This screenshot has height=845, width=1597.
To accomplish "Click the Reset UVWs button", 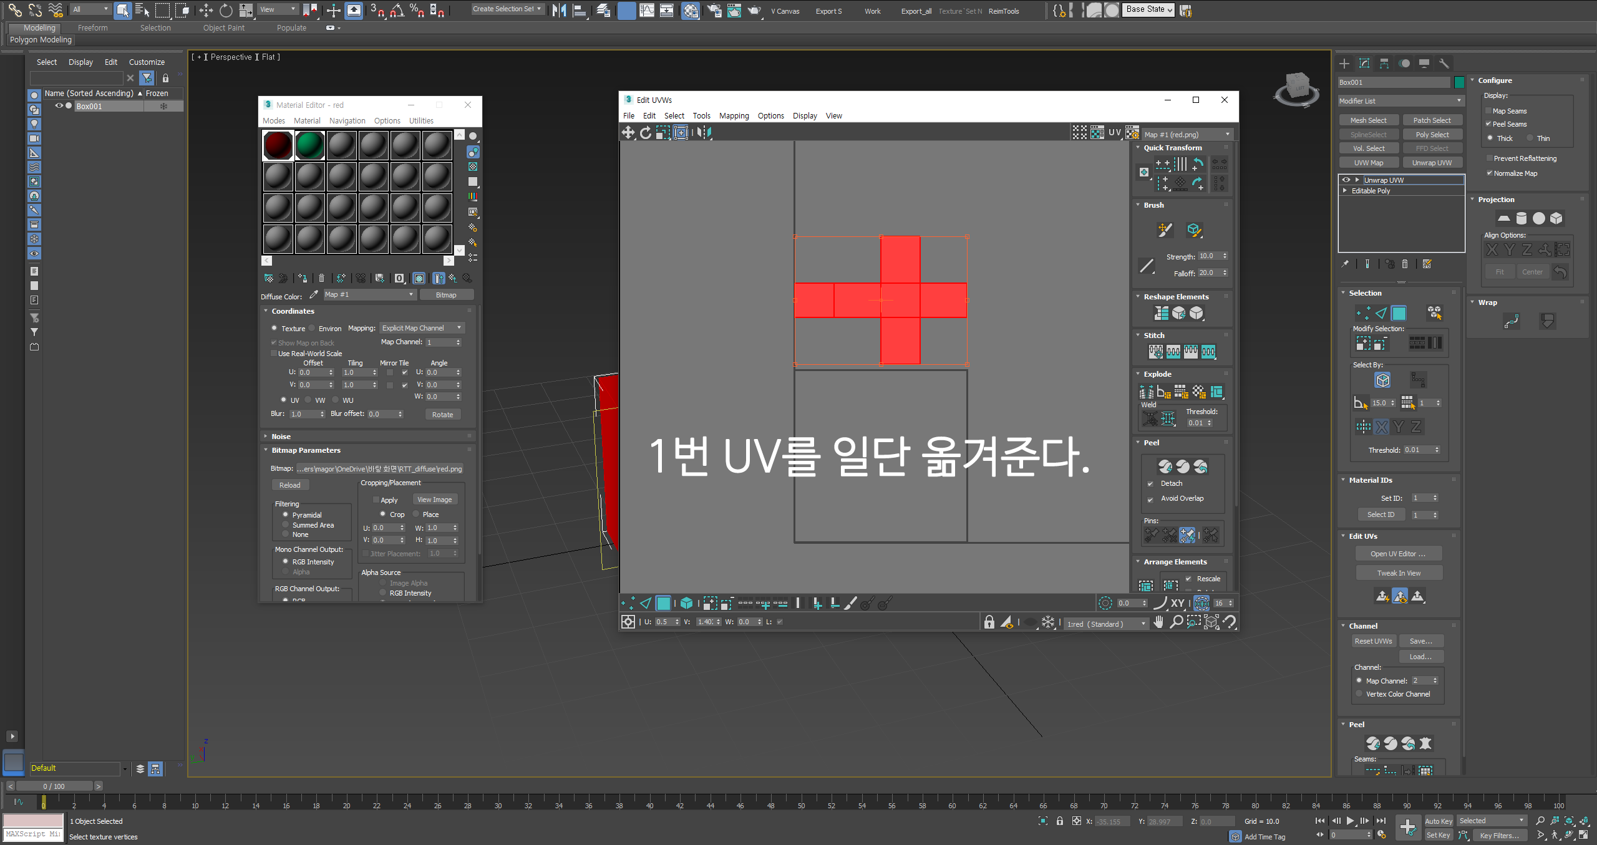I will pyautogui.click(x=1373, y=641).
